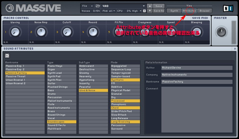Open the preset name 4AD dropdown

[123, 6]
